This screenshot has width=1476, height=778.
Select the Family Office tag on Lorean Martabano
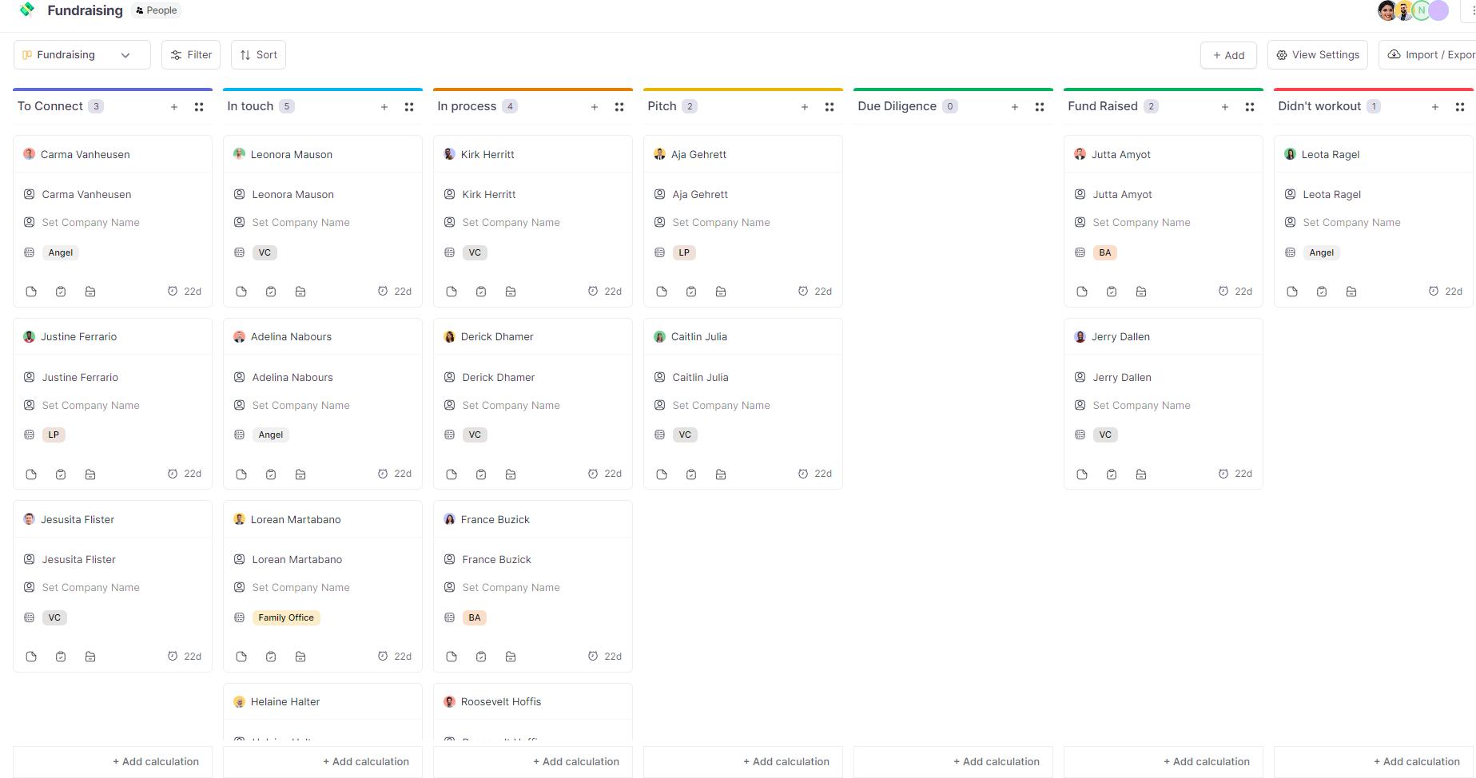click(x=285, y=617)
